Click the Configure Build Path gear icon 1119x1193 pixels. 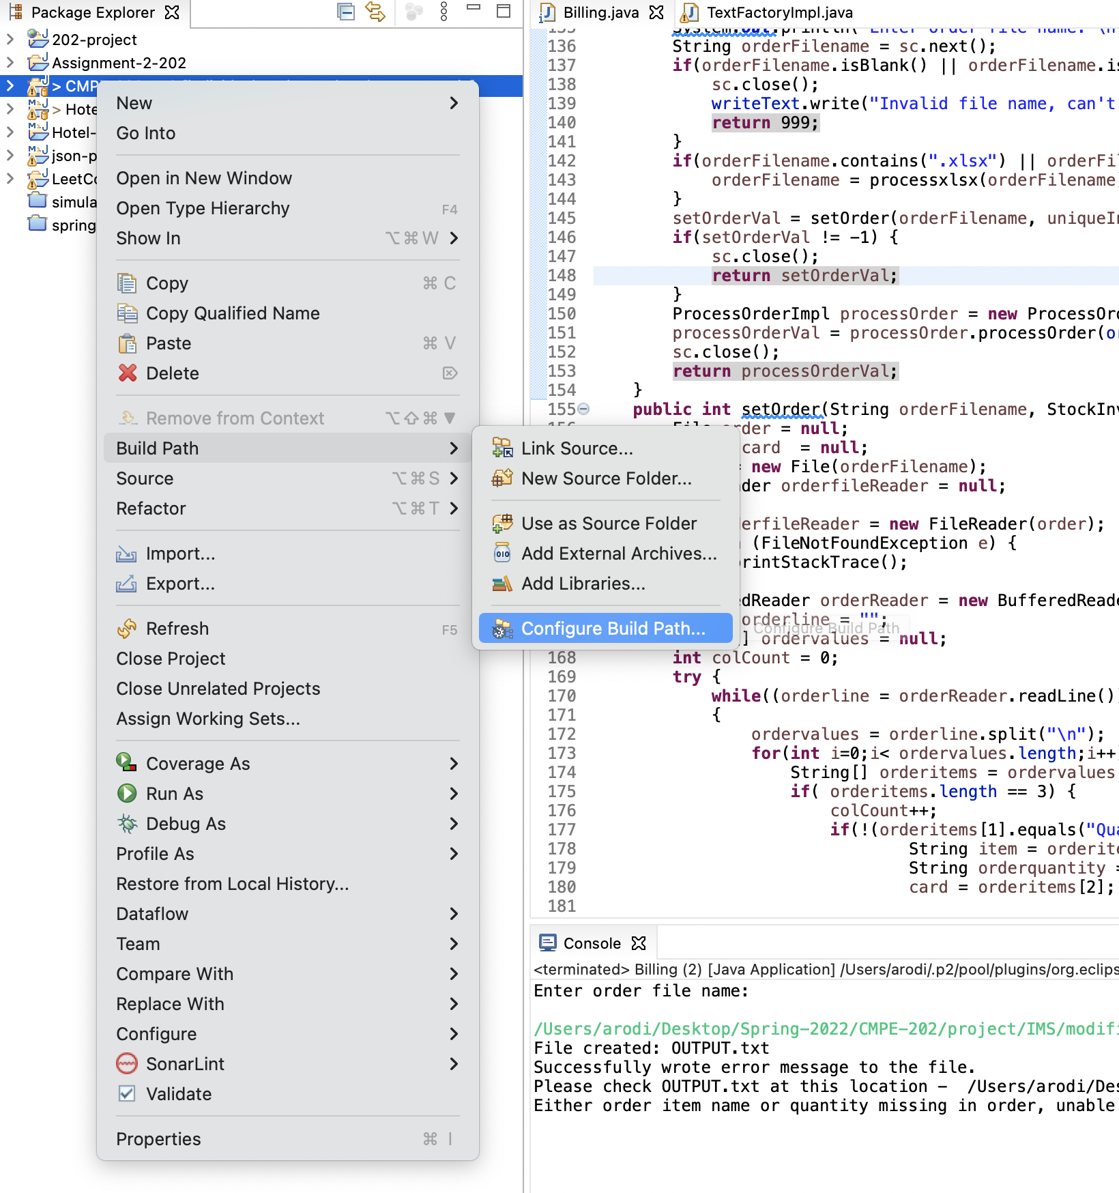pyautogui.click(x=502, y=628)
